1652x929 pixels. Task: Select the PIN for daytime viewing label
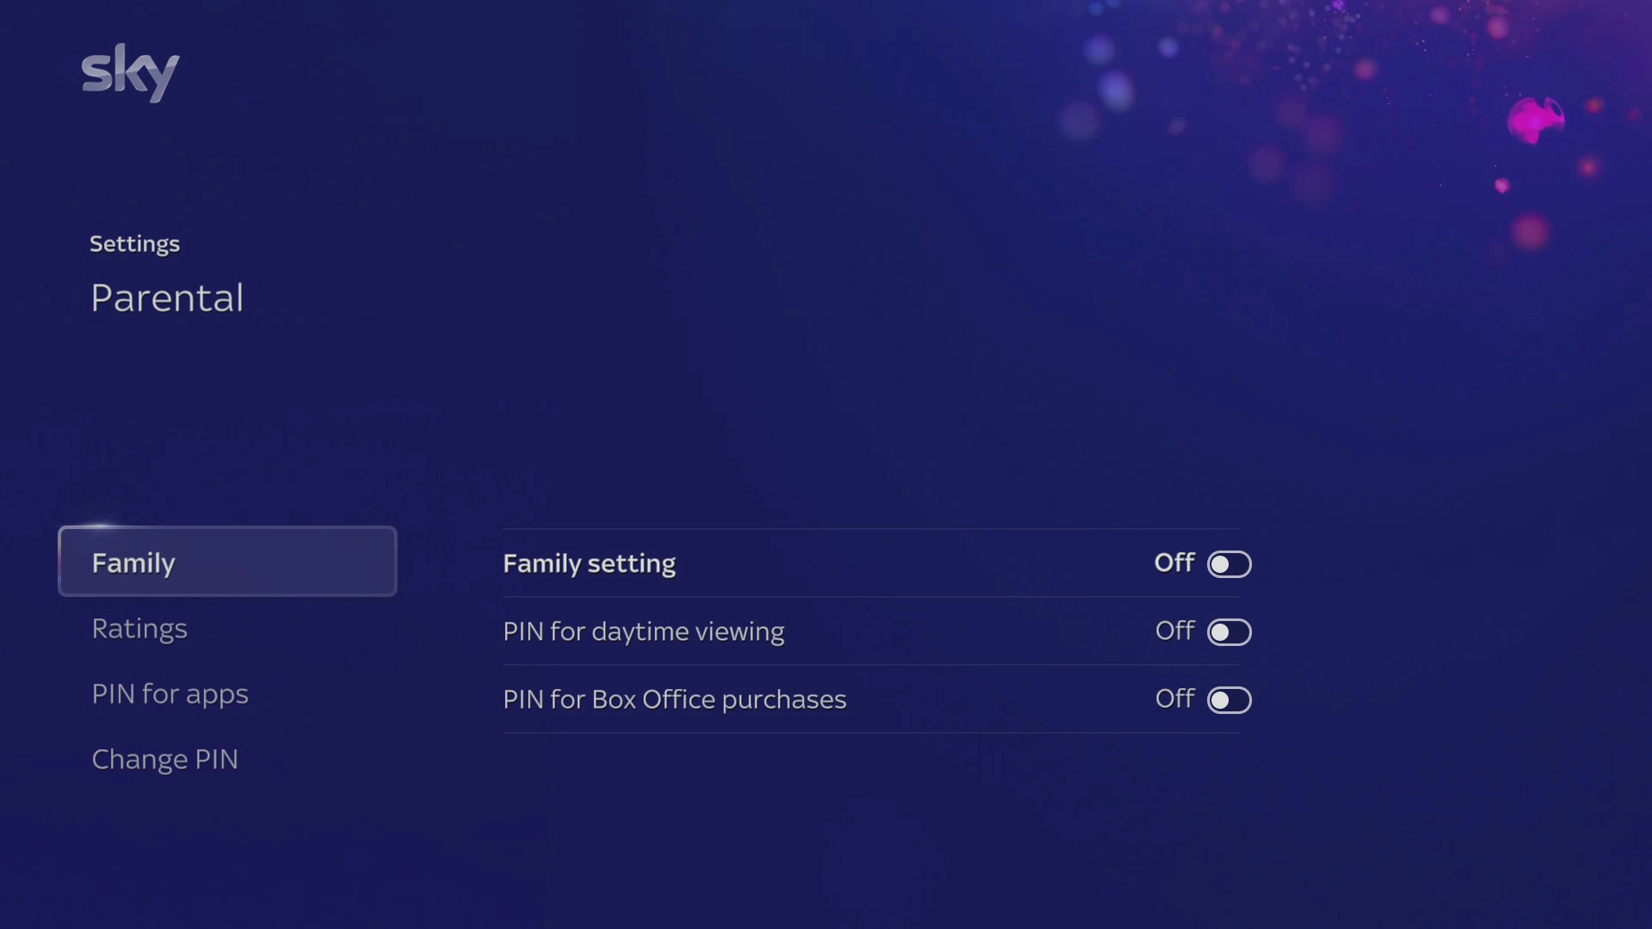point(643,631)
